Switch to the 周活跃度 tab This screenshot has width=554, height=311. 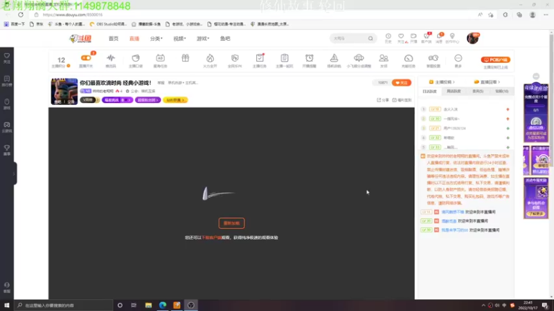(x=454, y=91)
